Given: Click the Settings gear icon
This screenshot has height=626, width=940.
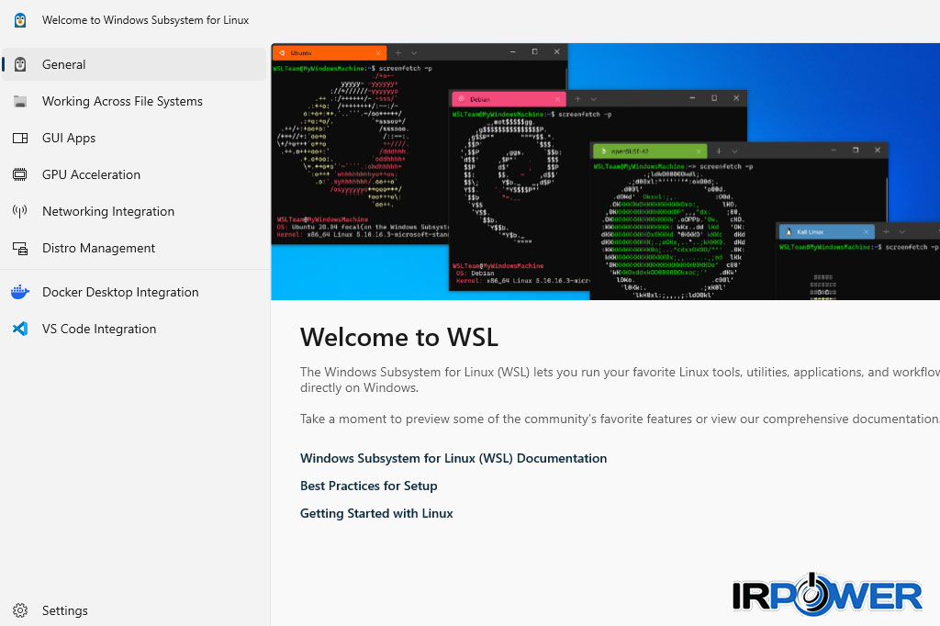Looking at the screenshot, I should click(x=20, y=610).
